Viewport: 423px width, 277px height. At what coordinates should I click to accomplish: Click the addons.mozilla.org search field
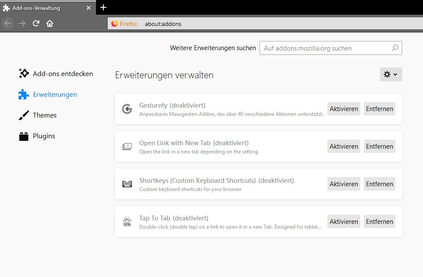pos(331,48)
